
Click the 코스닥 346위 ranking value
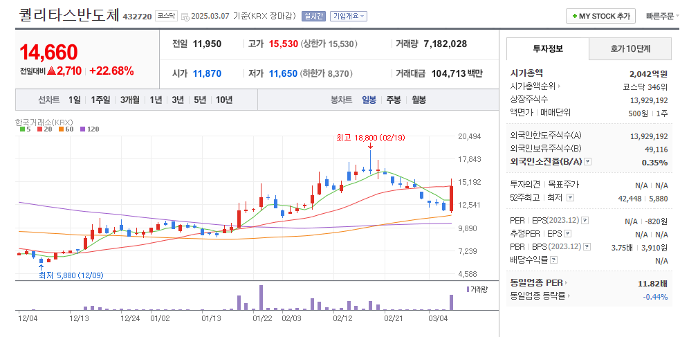(x=645, y=86)
